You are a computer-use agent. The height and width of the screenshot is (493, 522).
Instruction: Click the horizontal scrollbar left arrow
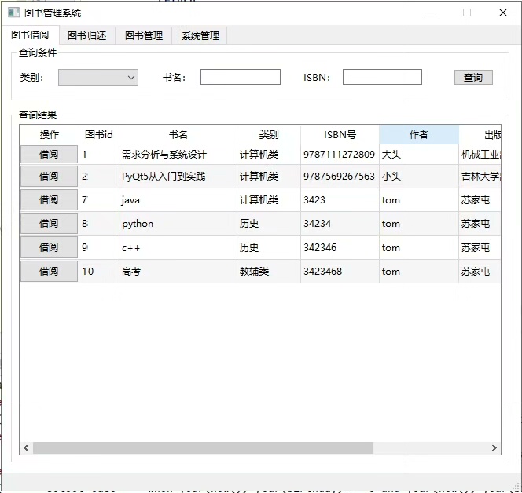[26, 447]
